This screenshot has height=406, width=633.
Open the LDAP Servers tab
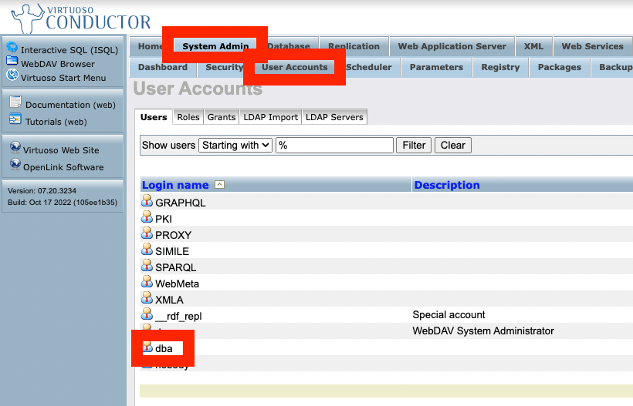[x=334, y=117]
